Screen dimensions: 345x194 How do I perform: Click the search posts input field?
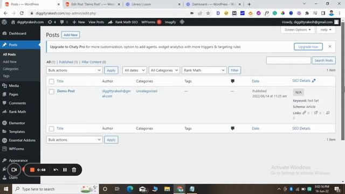(x=288, y=60)
